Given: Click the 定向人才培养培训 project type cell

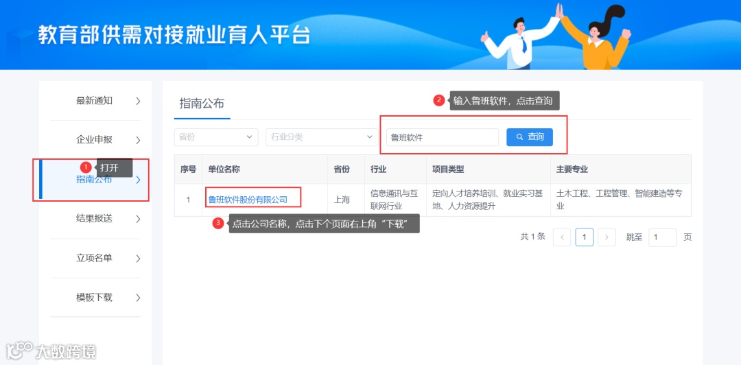Looking at the screenshot, I should (489, 200).
